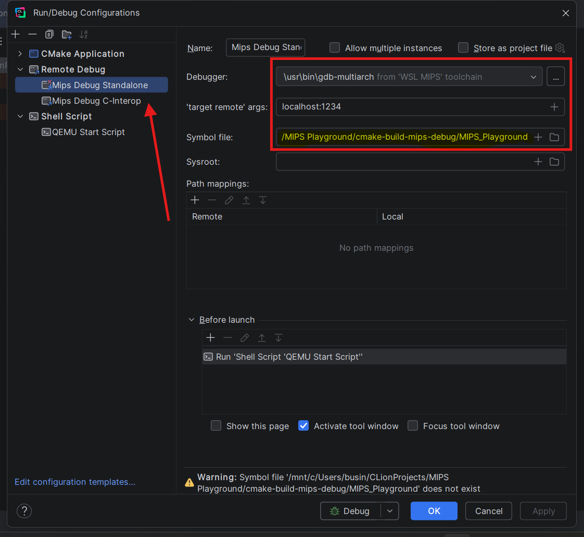The image size is (584, 537).
Task: Open the Debugger dropdown
Action: coord(409,77)
